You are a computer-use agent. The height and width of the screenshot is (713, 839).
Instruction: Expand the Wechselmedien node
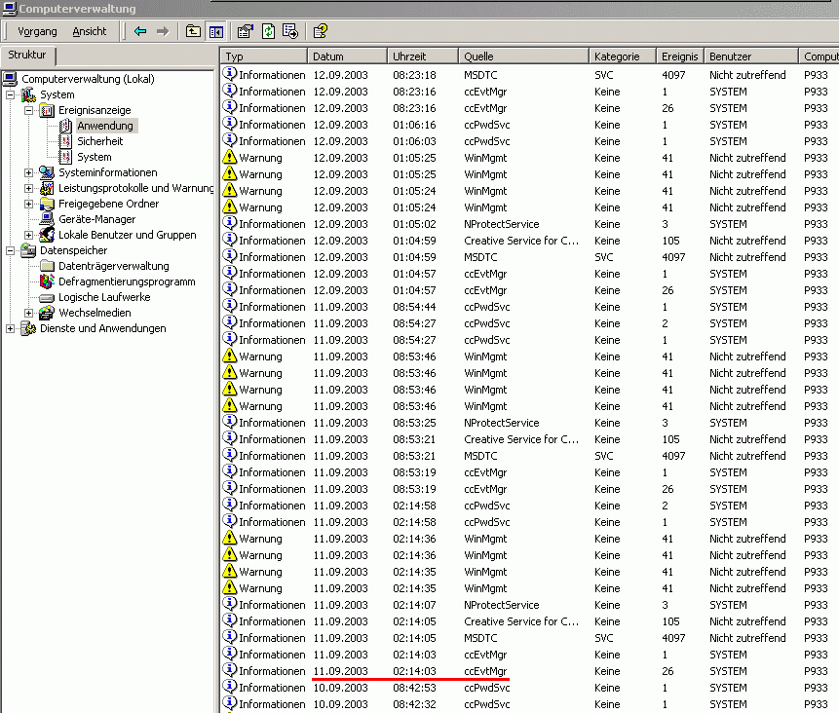click(29, 313)
